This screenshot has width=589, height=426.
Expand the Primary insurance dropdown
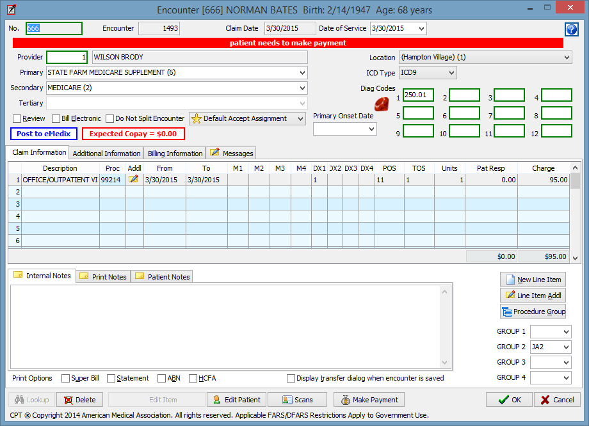(x=302, y=73)
